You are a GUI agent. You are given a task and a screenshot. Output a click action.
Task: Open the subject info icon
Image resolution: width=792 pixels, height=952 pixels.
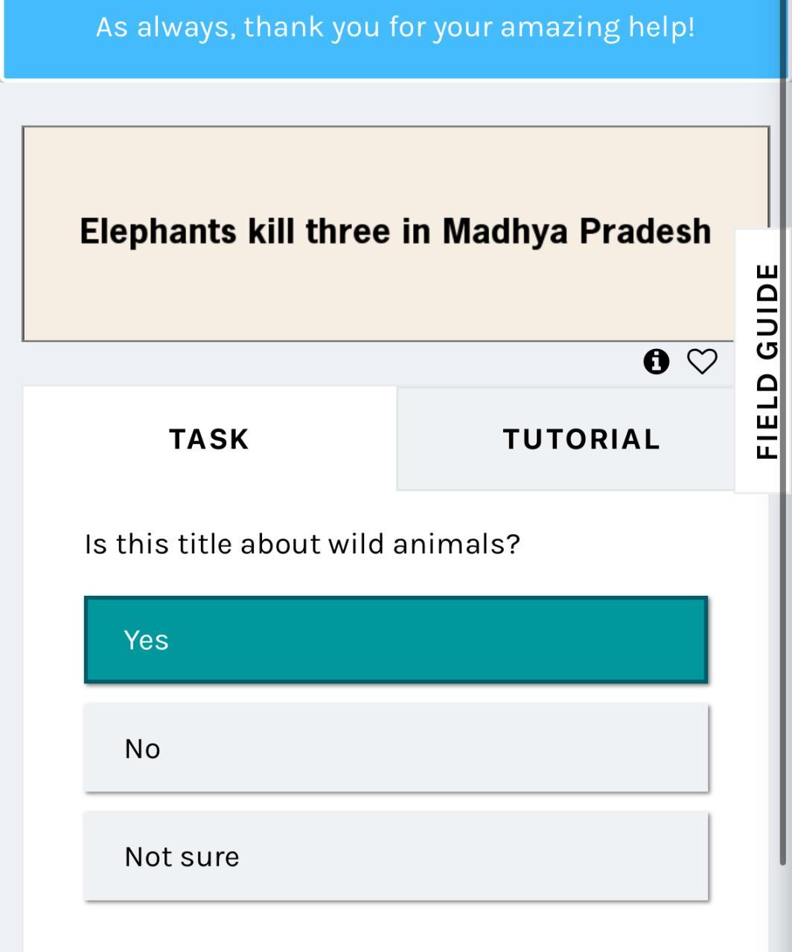pos(656,361)
